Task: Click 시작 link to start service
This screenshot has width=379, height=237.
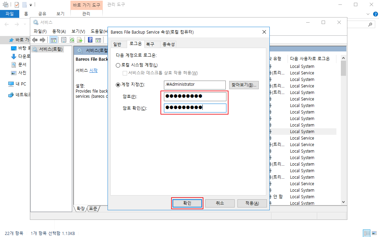Action: click(x=93, y=70)
